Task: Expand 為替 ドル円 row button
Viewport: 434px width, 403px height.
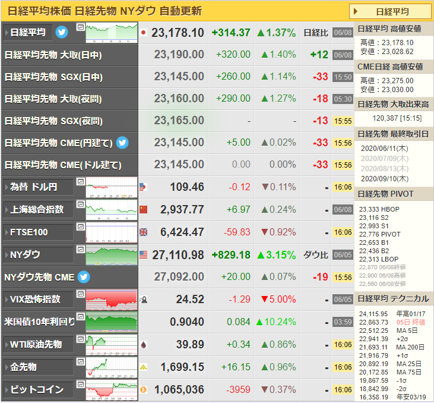Action: pos(38,187)
